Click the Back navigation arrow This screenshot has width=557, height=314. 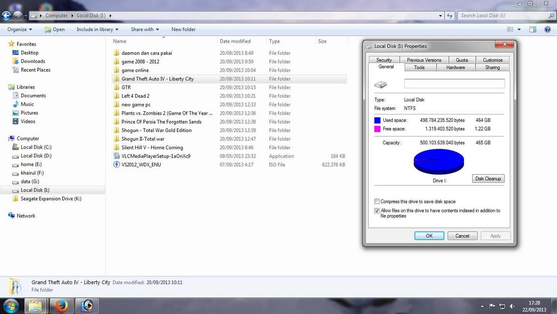coord(6,16)
